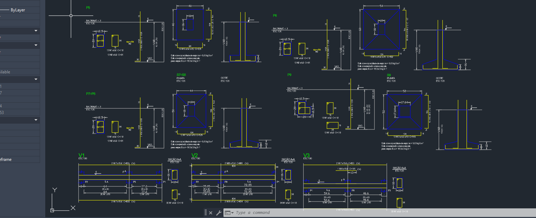The width and height of the screenshot is (536, 218).
Task: Pick the P5 column title text
Action: (x=88, y=8)
